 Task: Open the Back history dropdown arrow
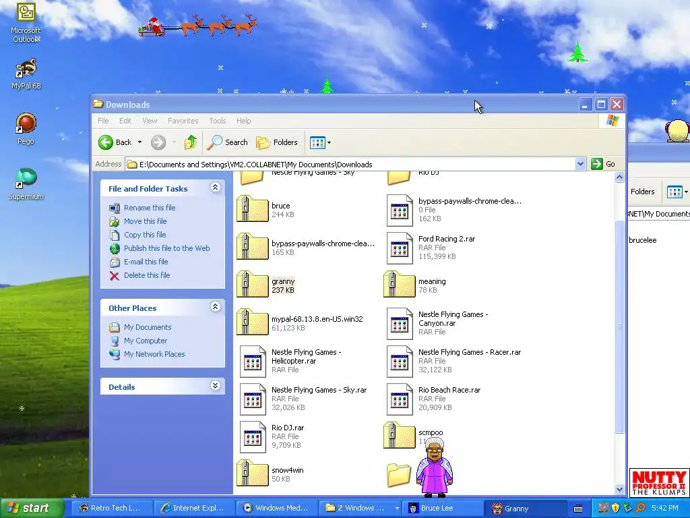[139, 142]
